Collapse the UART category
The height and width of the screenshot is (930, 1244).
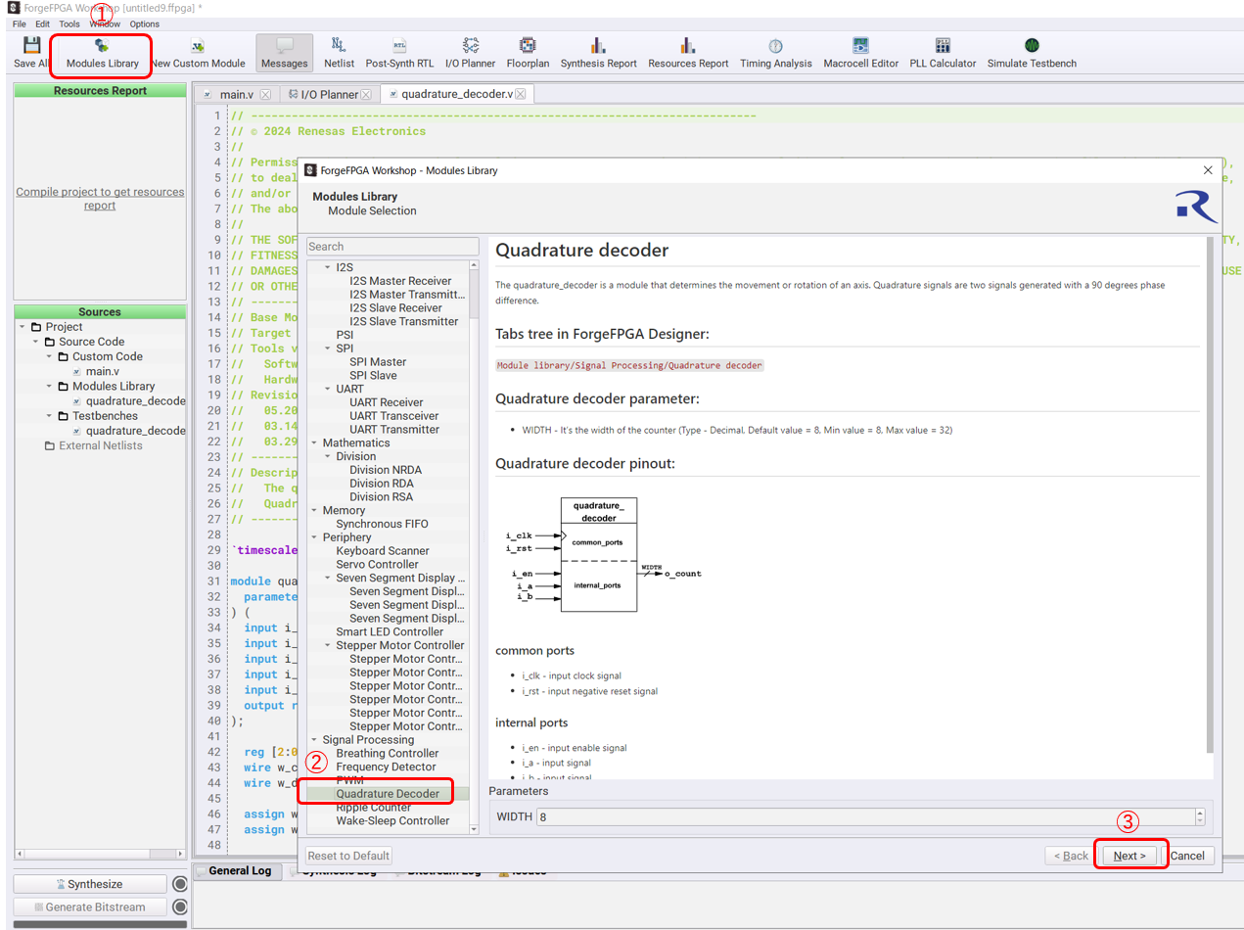[328, 389]
